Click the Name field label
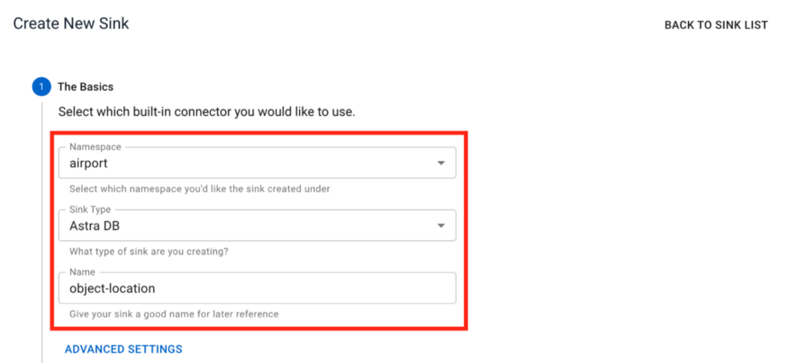Screen dimensions: 788x363 click(x=82, y=270)
